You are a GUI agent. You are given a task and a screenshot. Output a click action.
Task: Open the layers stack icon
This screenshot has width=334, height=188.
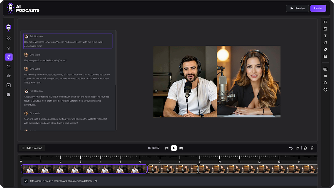[305, 148]
